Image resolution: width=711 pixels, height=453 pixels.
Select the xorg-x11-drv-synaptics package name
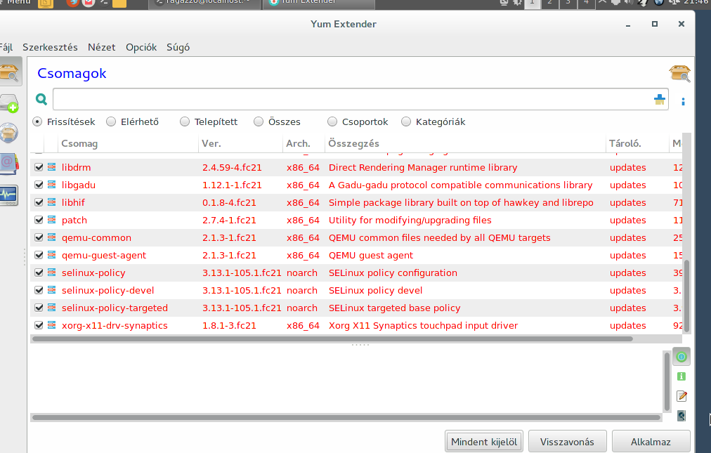point(115,326)
